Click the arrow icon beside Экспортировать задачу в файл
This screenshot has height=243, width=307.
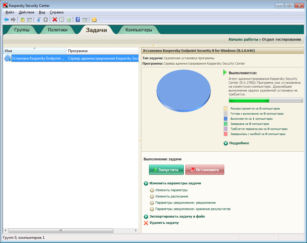pos(146,217)
